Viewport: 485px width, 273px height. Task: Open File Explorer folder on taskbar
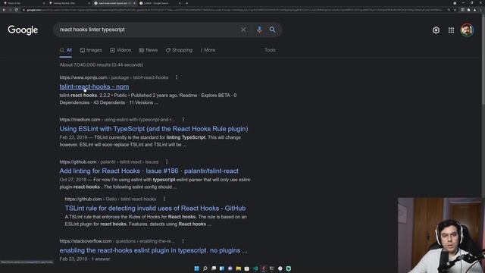tap(238, 268)
